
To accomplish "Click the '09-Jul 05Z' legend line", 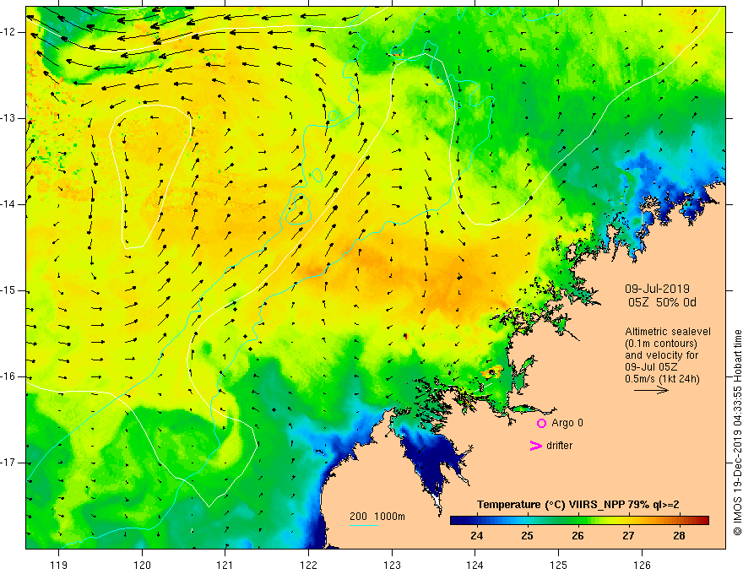I will tap(651, 367).
